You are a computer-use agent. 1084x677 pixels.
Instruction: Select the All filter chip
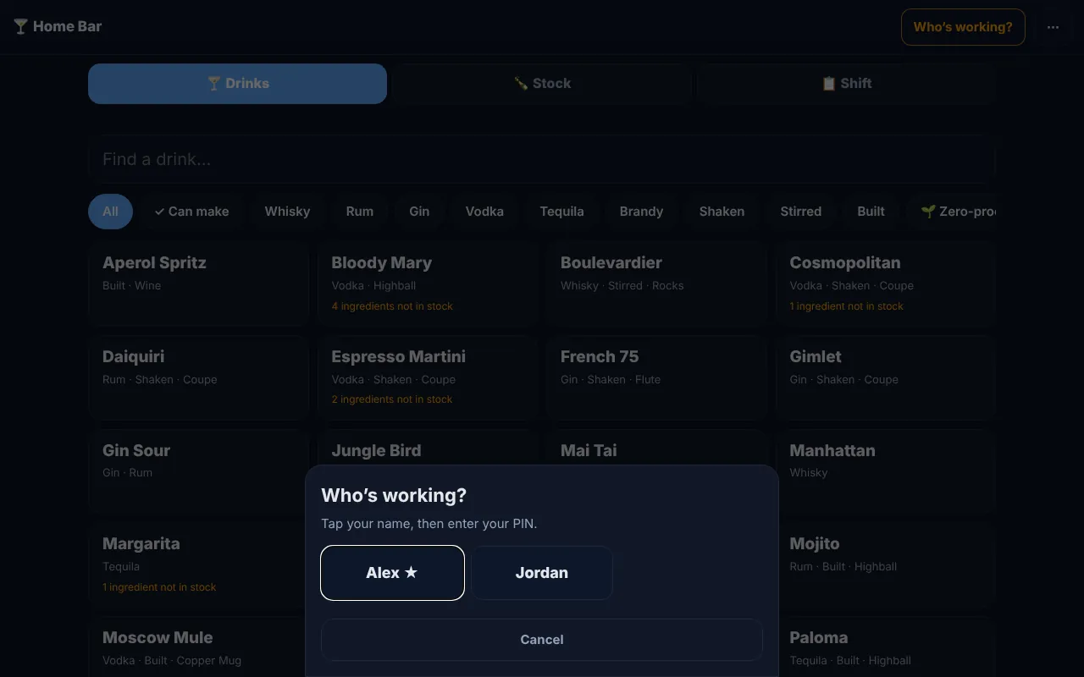point(110,212)
